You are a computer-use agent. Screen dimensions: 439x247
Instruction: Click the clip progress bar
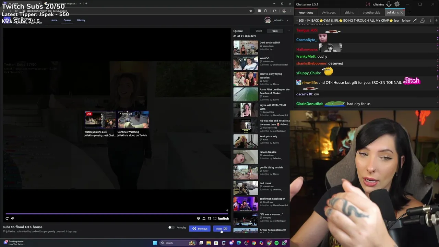117,214
